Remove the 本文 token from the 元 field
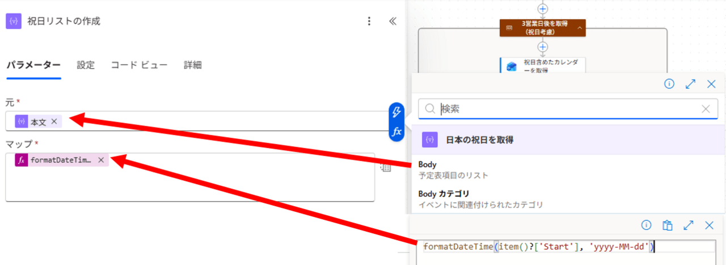 point(54,121)
